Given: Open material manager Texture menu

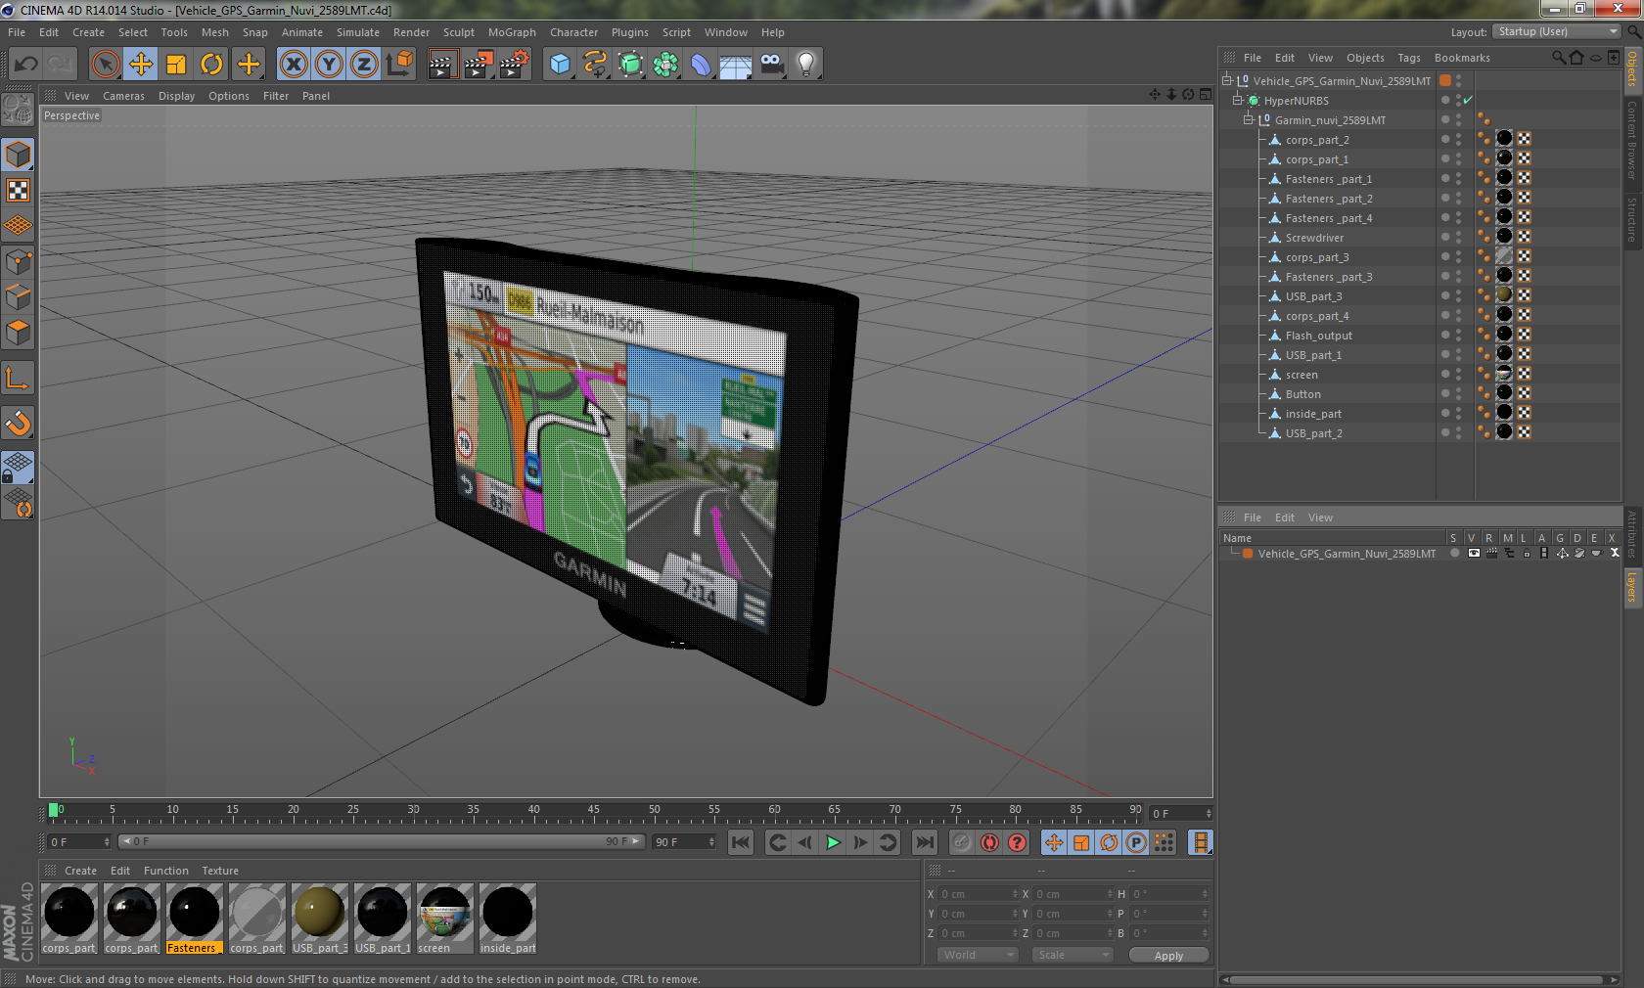Looking at the screenshot, I should (x=220, y=871).
